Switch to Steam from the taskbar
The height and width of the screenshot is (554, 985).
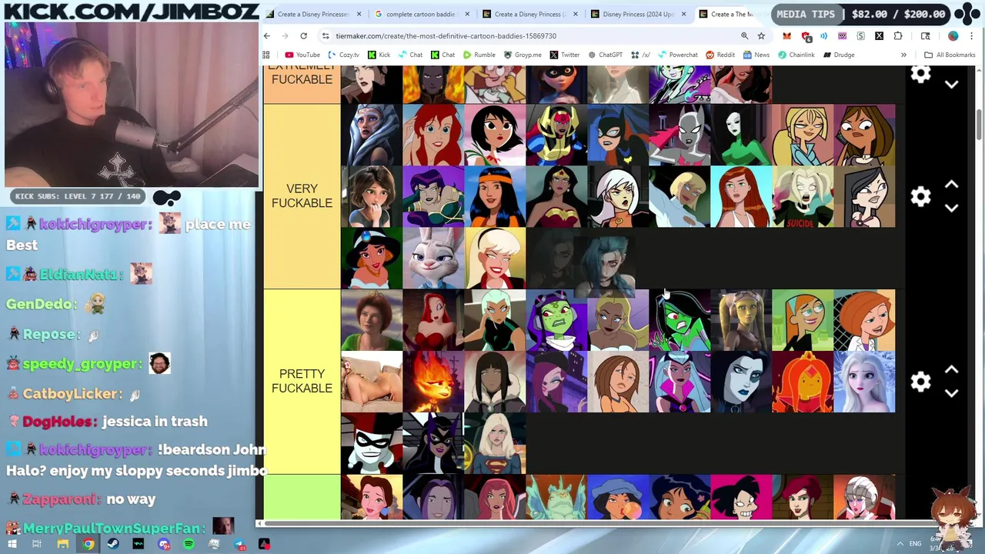pos(113,544)
